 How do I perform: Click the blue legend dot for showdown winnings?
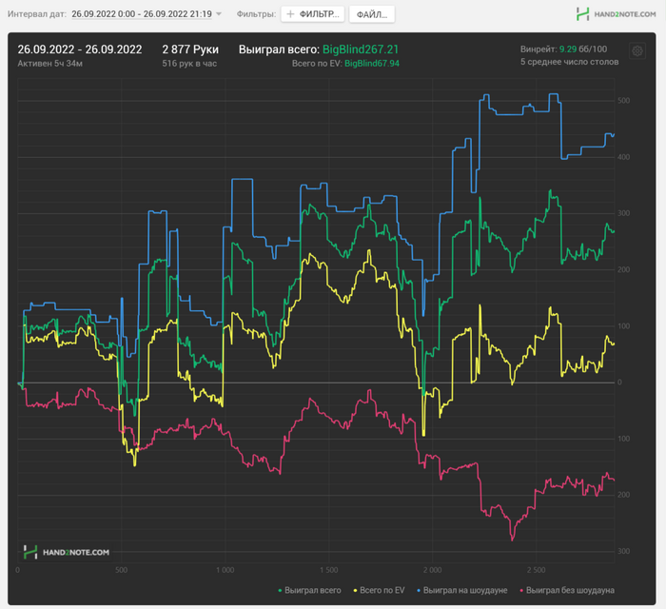pyautogui.click(x=419, y=591)
